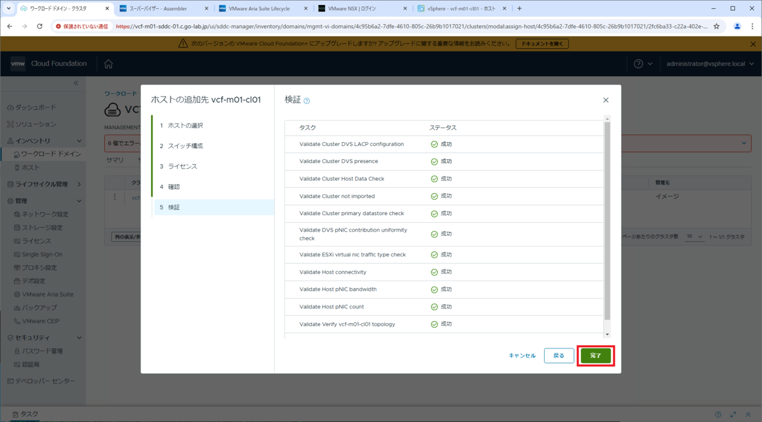This screenshot has height=422, width=762.
Task: Open the Chrome profile avatar icon
Action: pyautogui.click(x=737, y=26)
